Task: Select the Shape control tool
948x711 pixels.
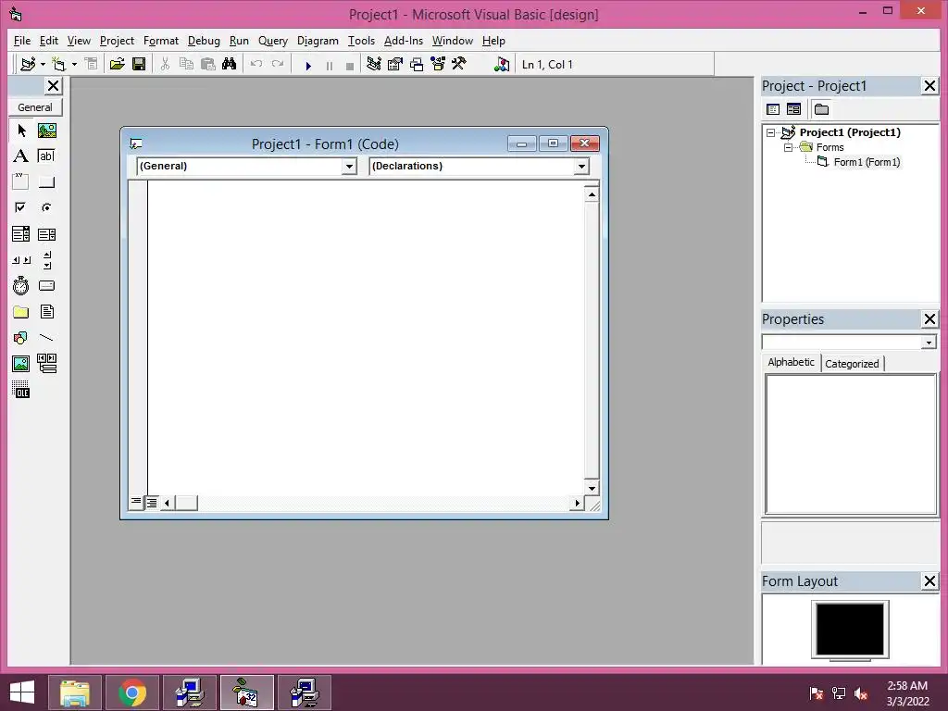Action: (20, 337)
